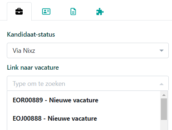Choose EOR00889 - Nieuwe vacature option
The width and height of the screenshot is (172, 130).
84,100
